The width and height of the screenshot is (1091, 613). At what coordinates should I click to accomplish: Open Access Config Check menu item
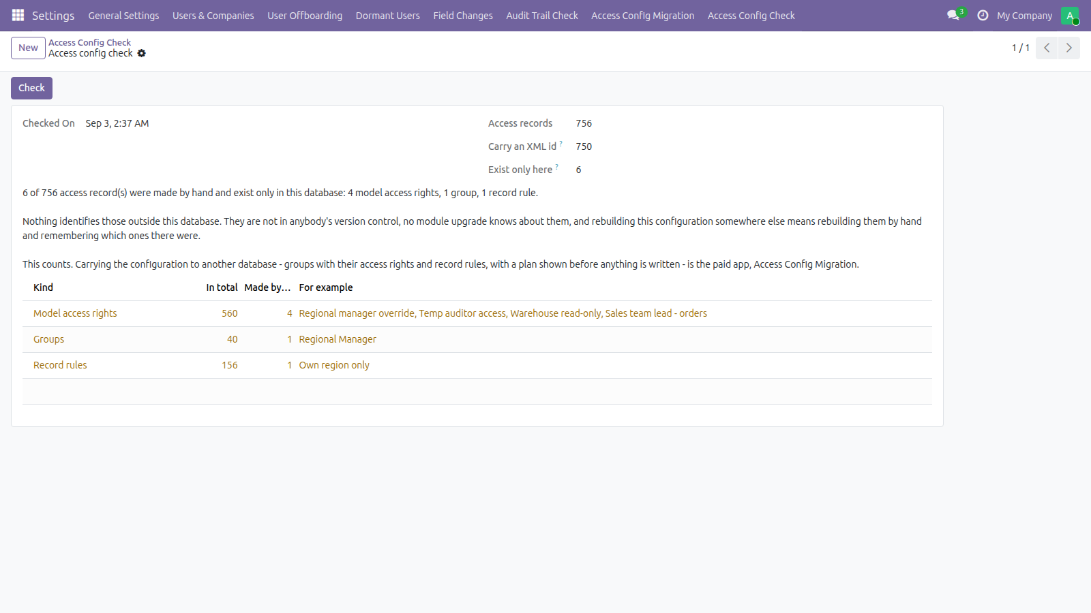[751, 16]
